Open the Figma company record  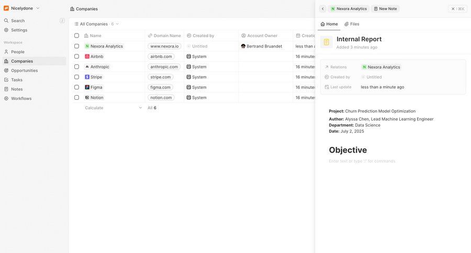94,87
